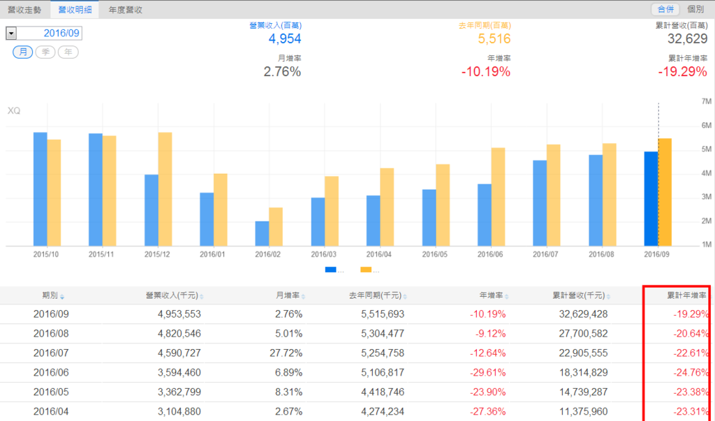This screenshot has height=421, width=715.
Task: Select the 2016/08 table row period
Action: (51, 334)
